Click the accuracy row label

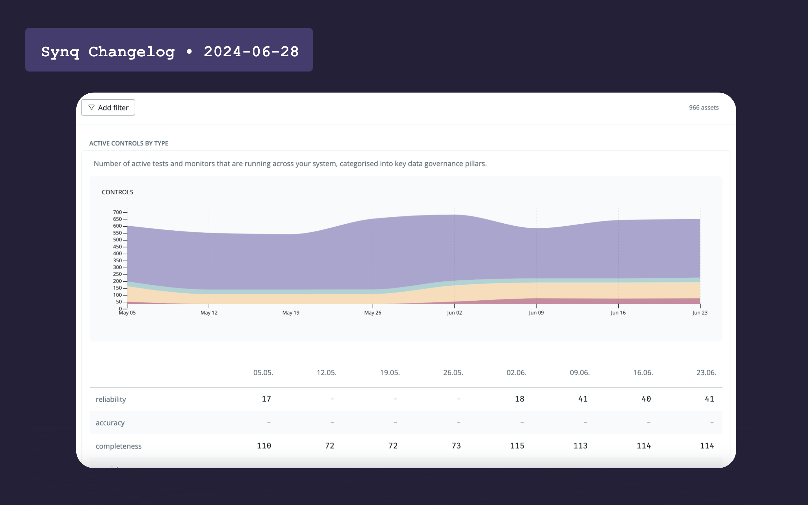pos(111,422)
